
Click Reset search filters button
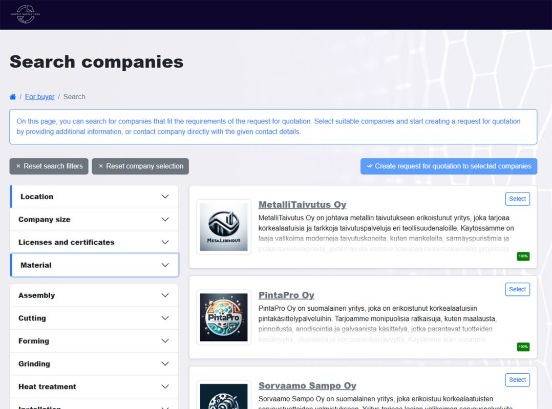[49, 166]
